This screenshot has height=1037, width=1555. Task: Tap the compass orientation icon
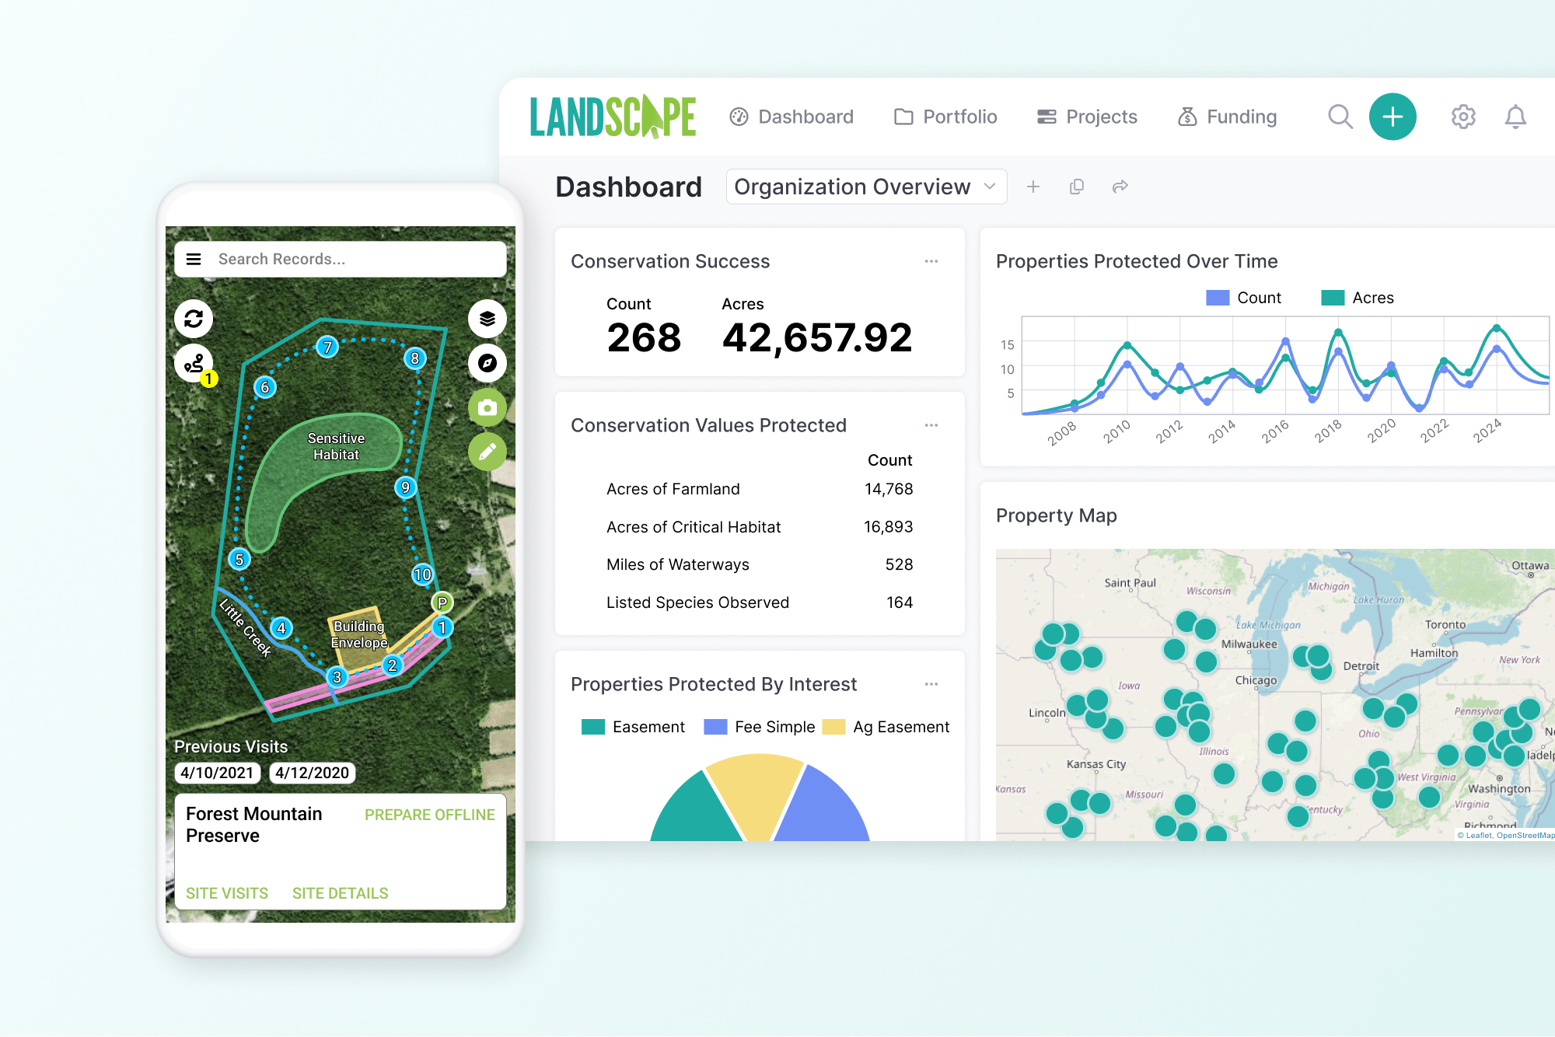(487, 363)
